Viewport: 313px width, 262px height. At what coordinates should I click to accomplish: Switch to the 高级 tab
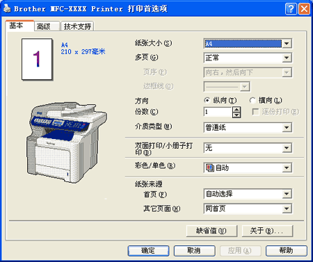(47, 26)
